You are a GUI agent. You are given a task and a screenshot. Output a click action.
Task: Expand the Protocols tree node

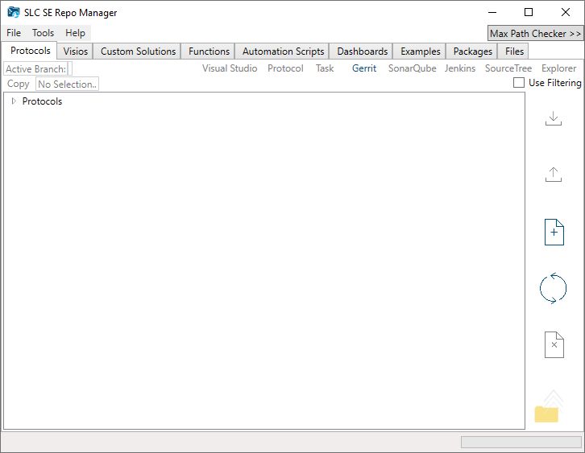(14, 101)
